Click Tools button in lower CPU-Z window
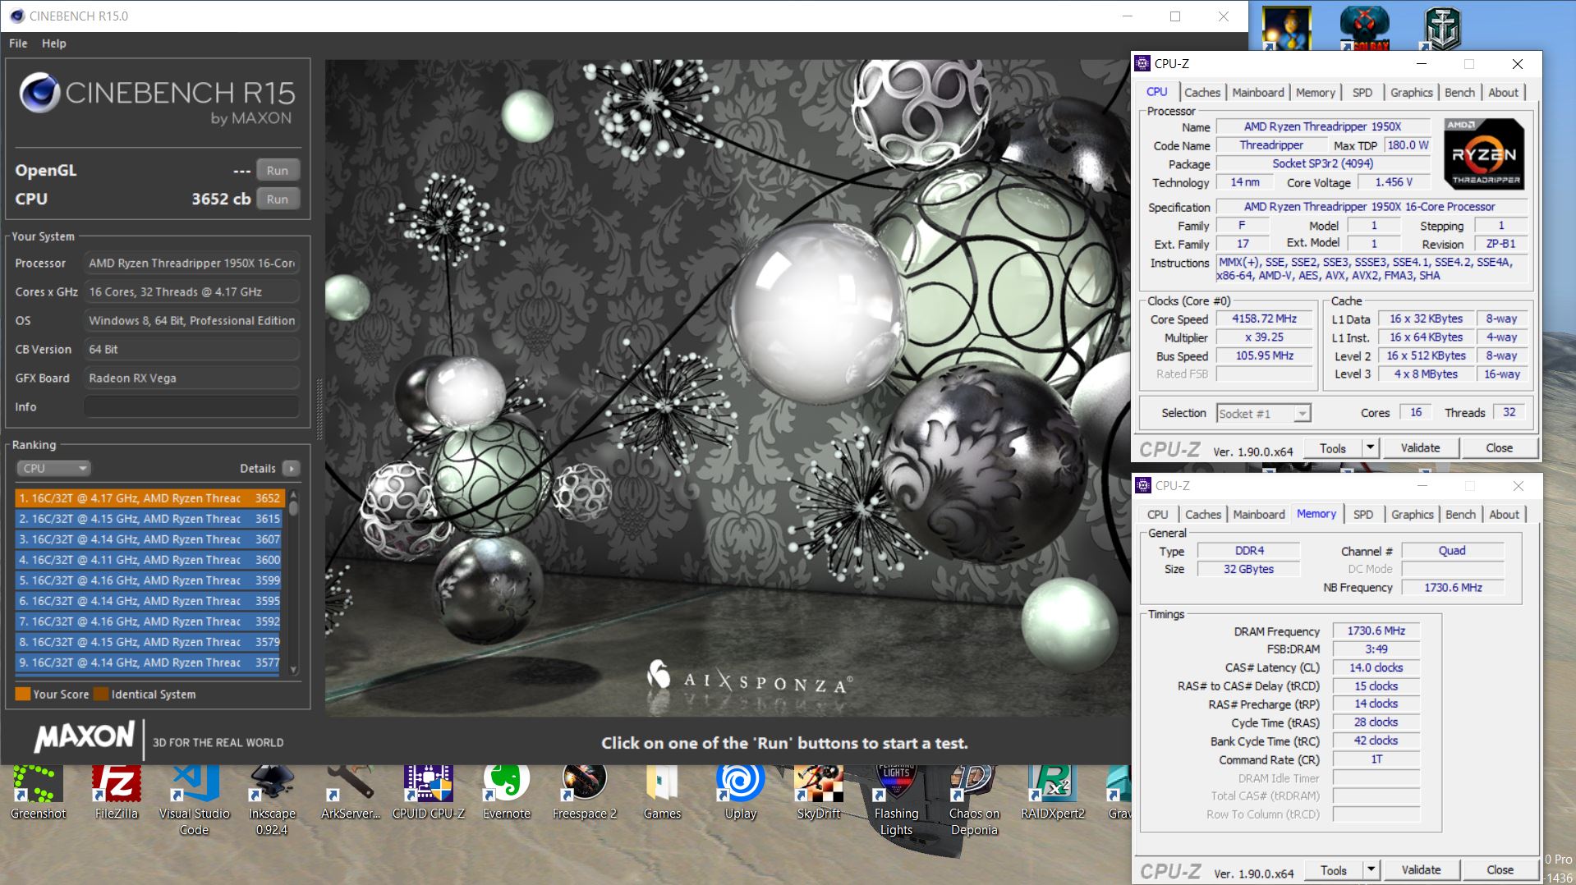 (x=1334, y=869)
